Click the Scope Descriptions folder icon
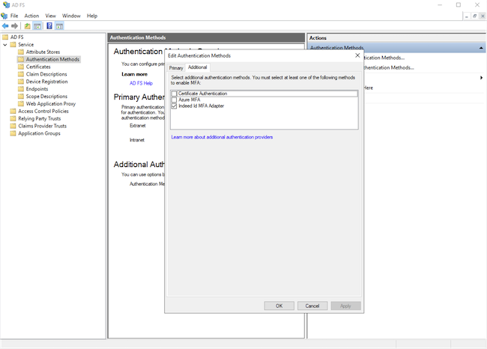487x349 pixels. coord(21,97)
